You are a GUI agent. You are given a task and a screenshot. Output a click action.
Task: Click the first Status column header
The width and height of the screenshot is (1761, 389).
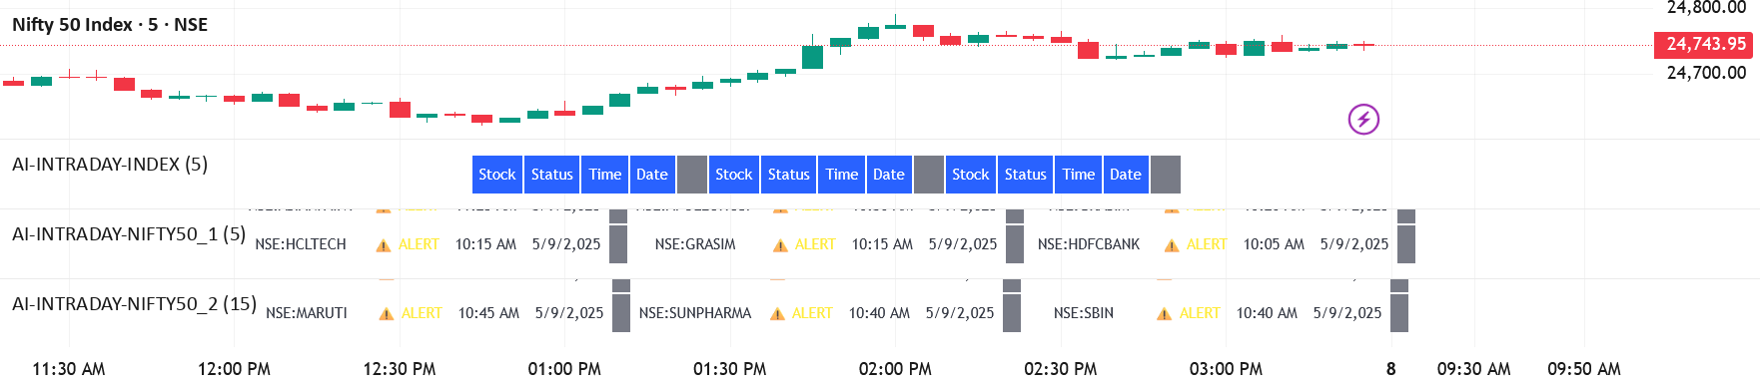click(x=552, y=175)
